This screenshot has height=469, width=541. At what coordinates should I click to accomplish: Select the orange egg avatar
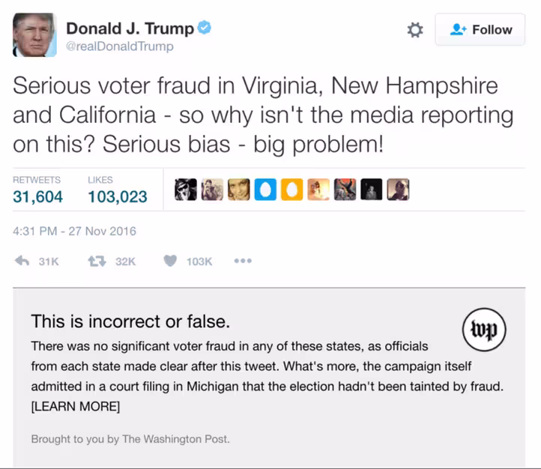(292, 190)
